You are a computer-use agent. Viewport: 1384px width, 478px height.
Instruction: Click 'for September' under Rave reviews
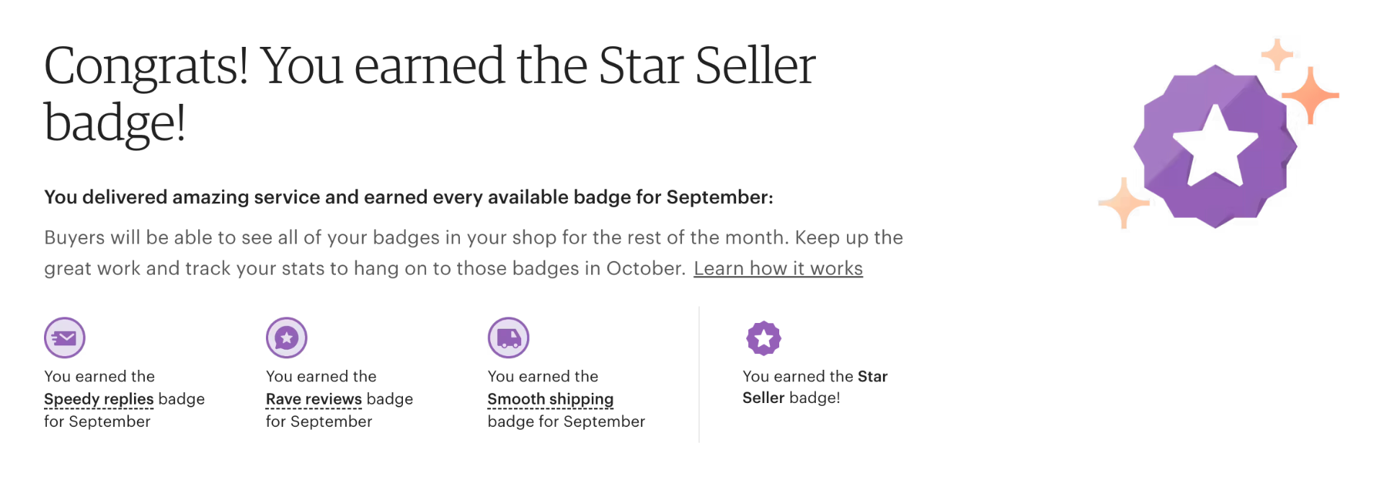coord(319,422)
